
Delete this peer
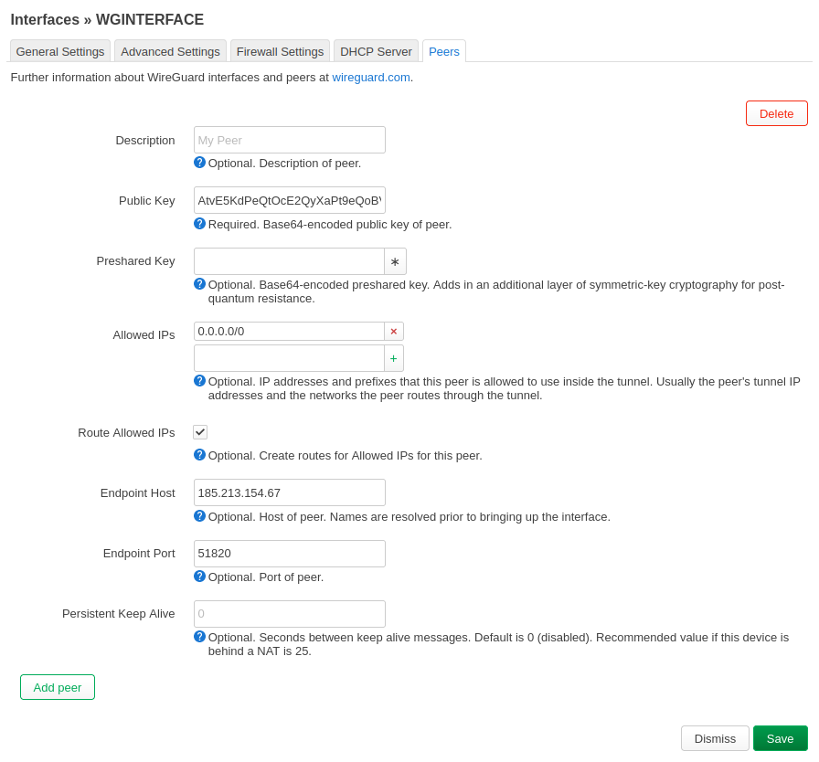point(776,113)
